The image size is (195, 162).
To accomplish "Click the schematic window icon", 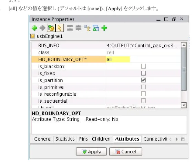I will [96, 28].
